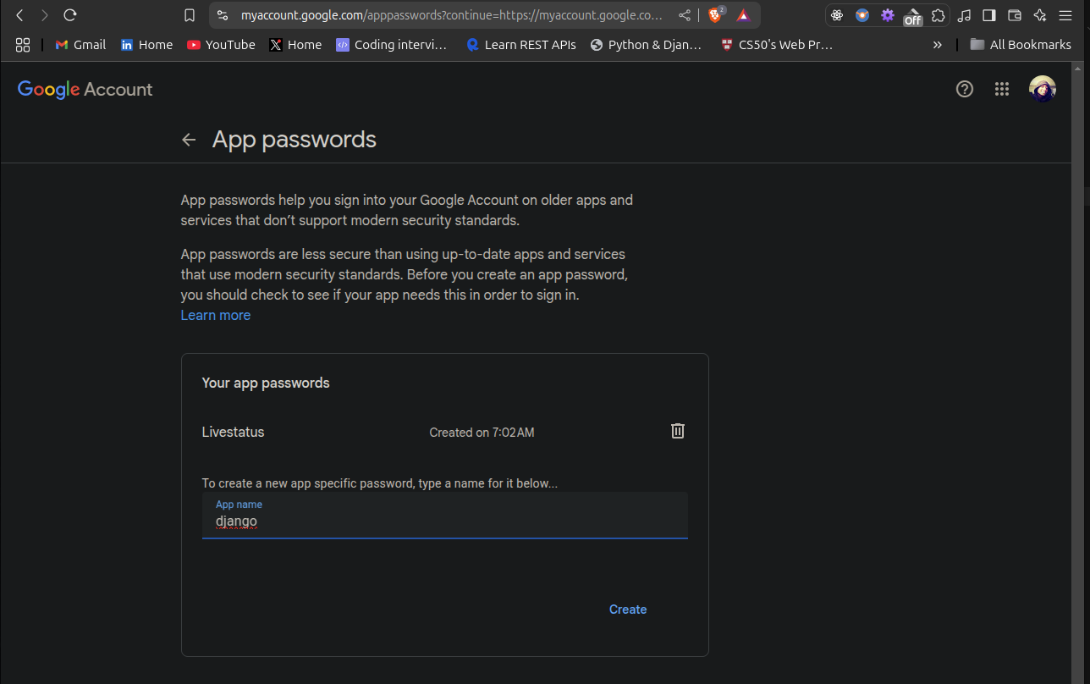
Task: Click the Your app passwords heading
Action: coord(266,383)
